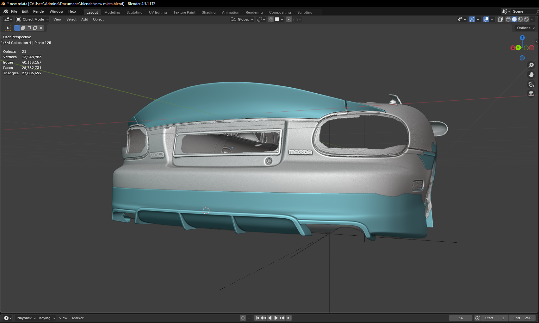The image size is (539, 323).
Task: Expand the Options dropdown
Action: point(526,28)
